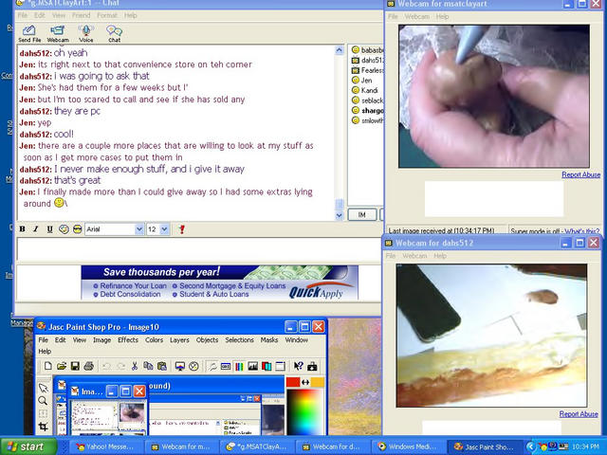This screenshot has width=607, height=455.
Task: Click Report Abuse in dahs512 webcam window
Action: (x=579, y=414)
